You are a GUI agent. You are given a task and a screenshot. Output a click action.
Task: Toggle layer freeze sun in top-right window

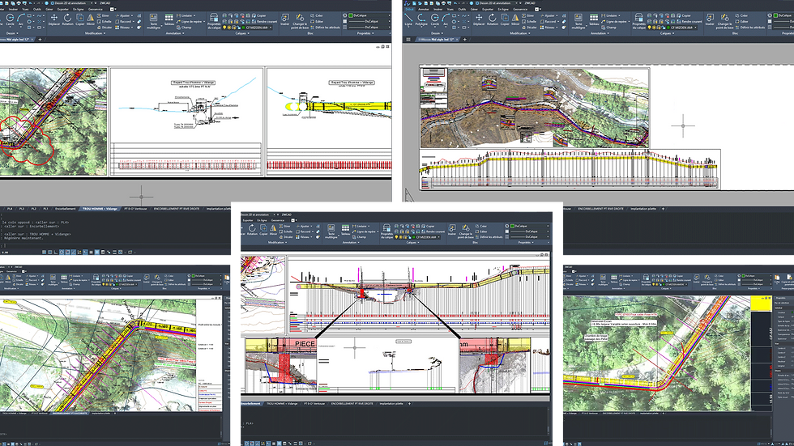pos(654,28)
